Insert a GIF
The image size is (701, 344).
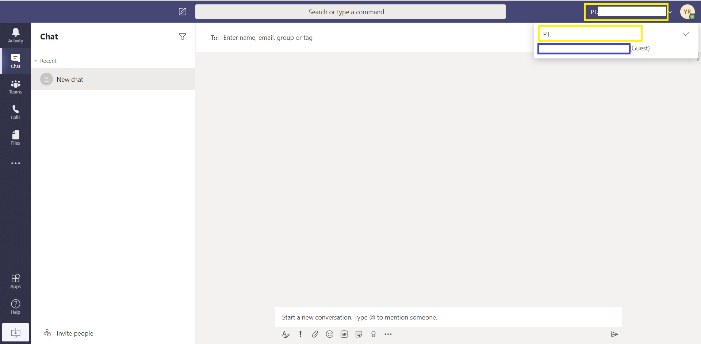(344, 334)
